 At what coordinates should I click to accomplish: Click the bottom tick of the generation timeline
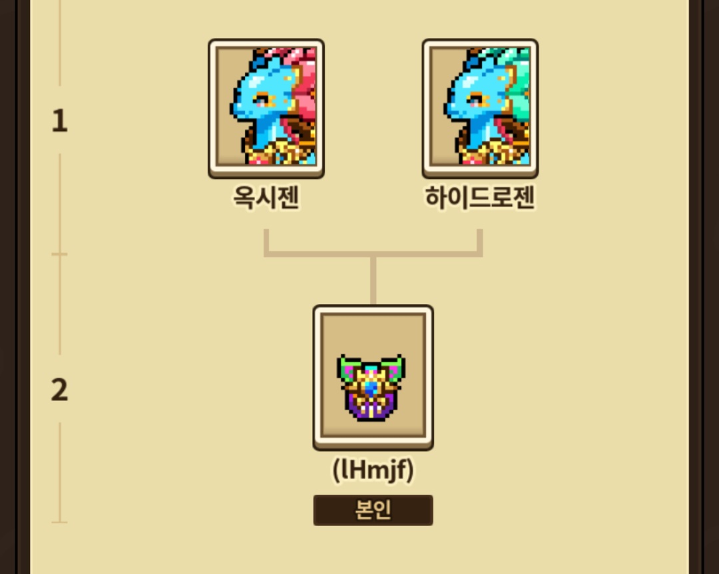tap(60, 521)
